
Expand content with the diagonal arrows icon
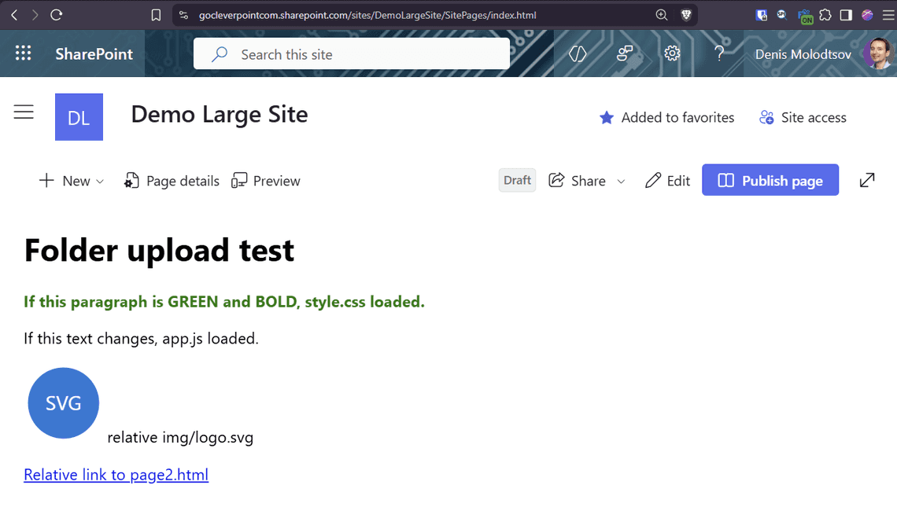coord(867,180)
